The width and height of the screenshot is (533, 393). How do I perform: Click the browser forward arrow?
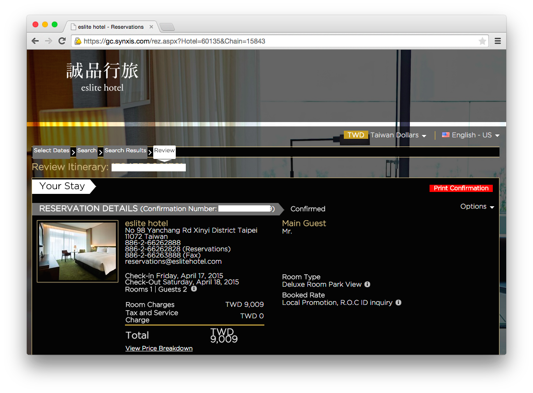[49, 41]
